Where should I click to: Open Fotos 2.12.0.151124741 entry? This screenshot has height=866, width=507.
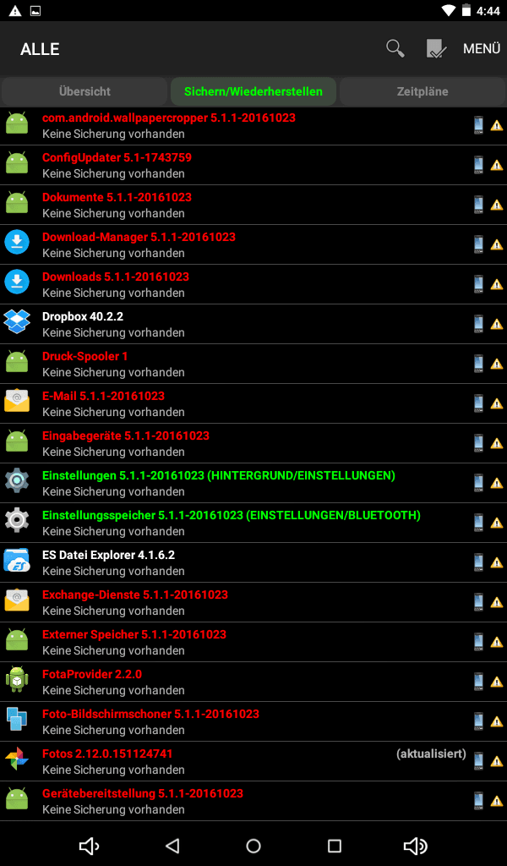click(253, 762)
